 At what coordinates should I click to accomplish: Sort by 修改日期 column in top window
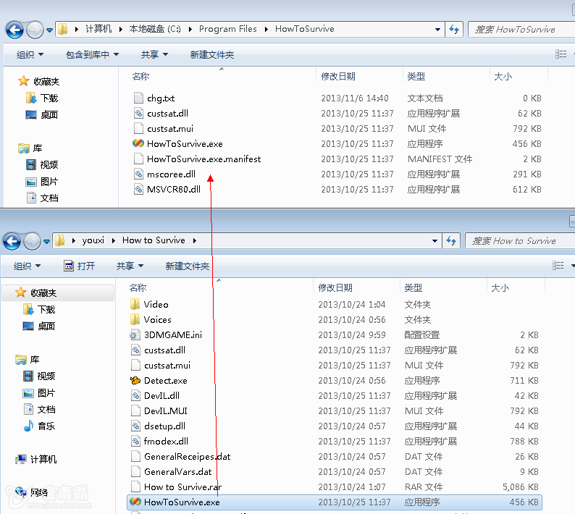pyautogui.click(x=338, y=77)
